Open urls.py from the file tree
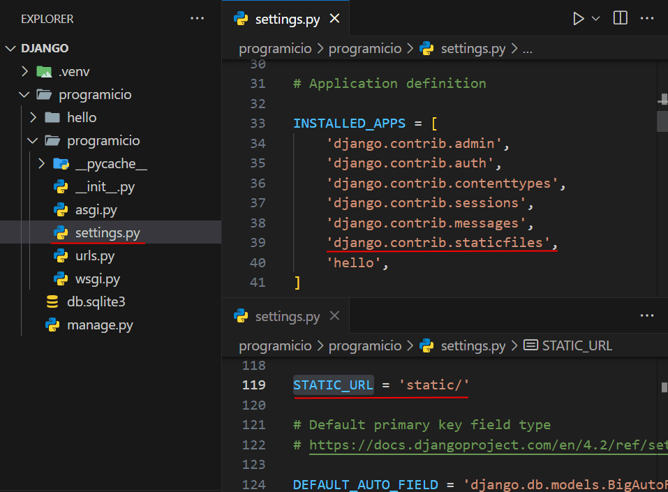Screen dimensions: 668x492 (94, 255)
